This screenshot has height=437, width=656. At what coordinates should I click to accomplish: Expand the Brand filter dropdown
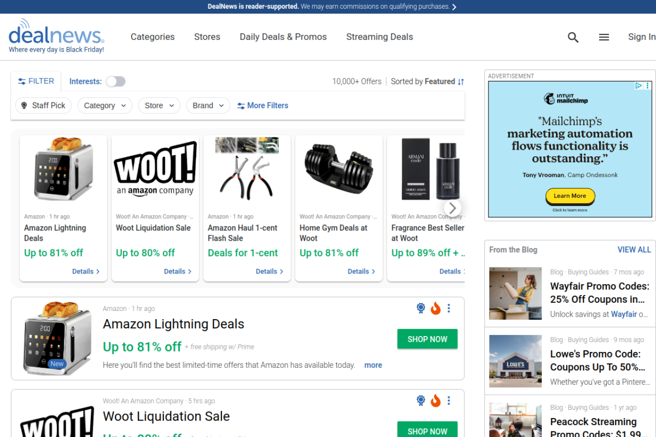208,106
